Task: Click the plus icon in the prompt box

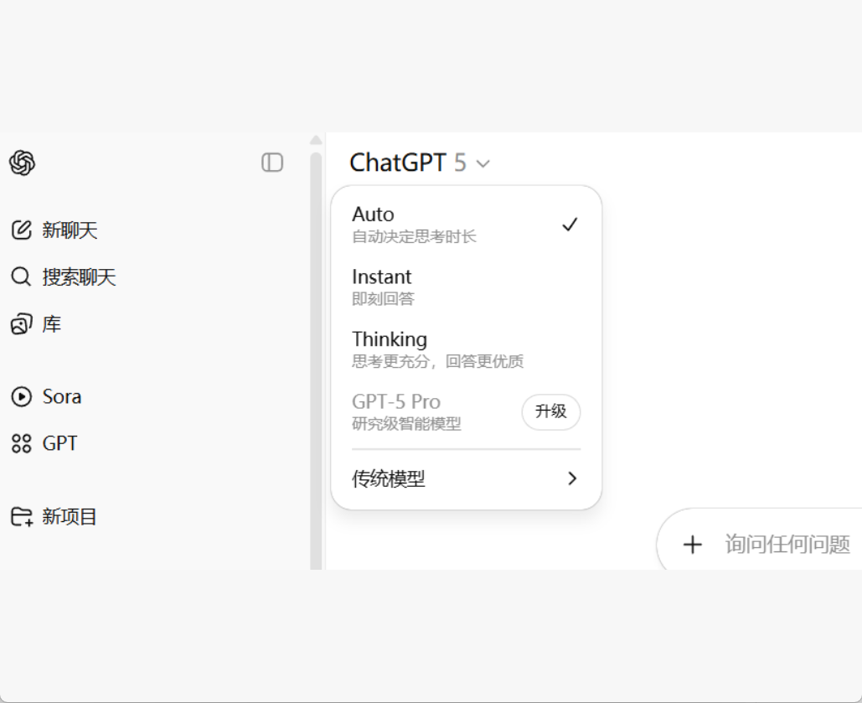Action: pos(692,545)
